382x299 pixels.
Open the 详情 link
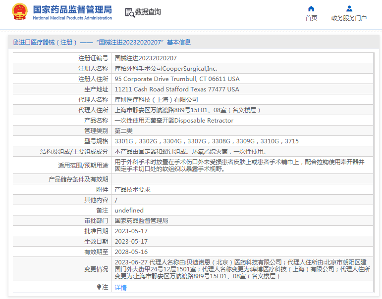pos(120,288)
